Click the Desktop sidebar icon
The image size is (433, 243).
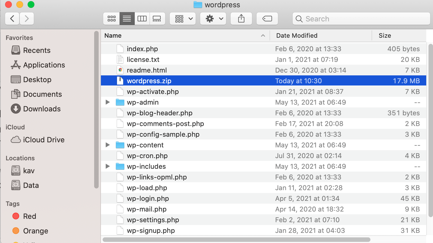tap(16, 80)
